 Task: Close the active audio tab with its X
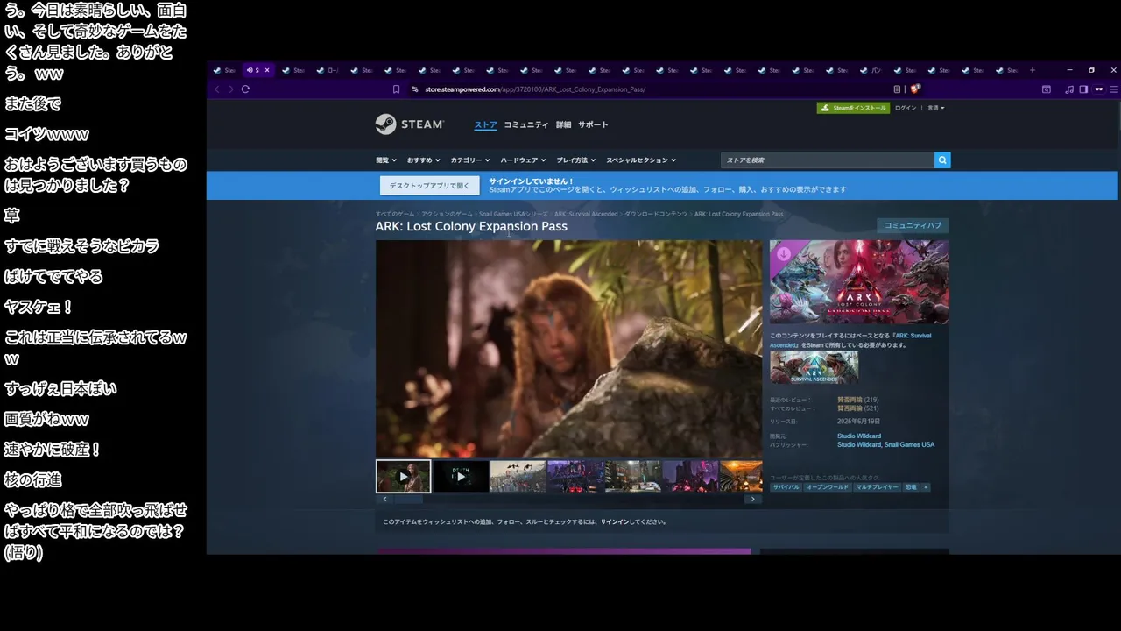point(267,70)
